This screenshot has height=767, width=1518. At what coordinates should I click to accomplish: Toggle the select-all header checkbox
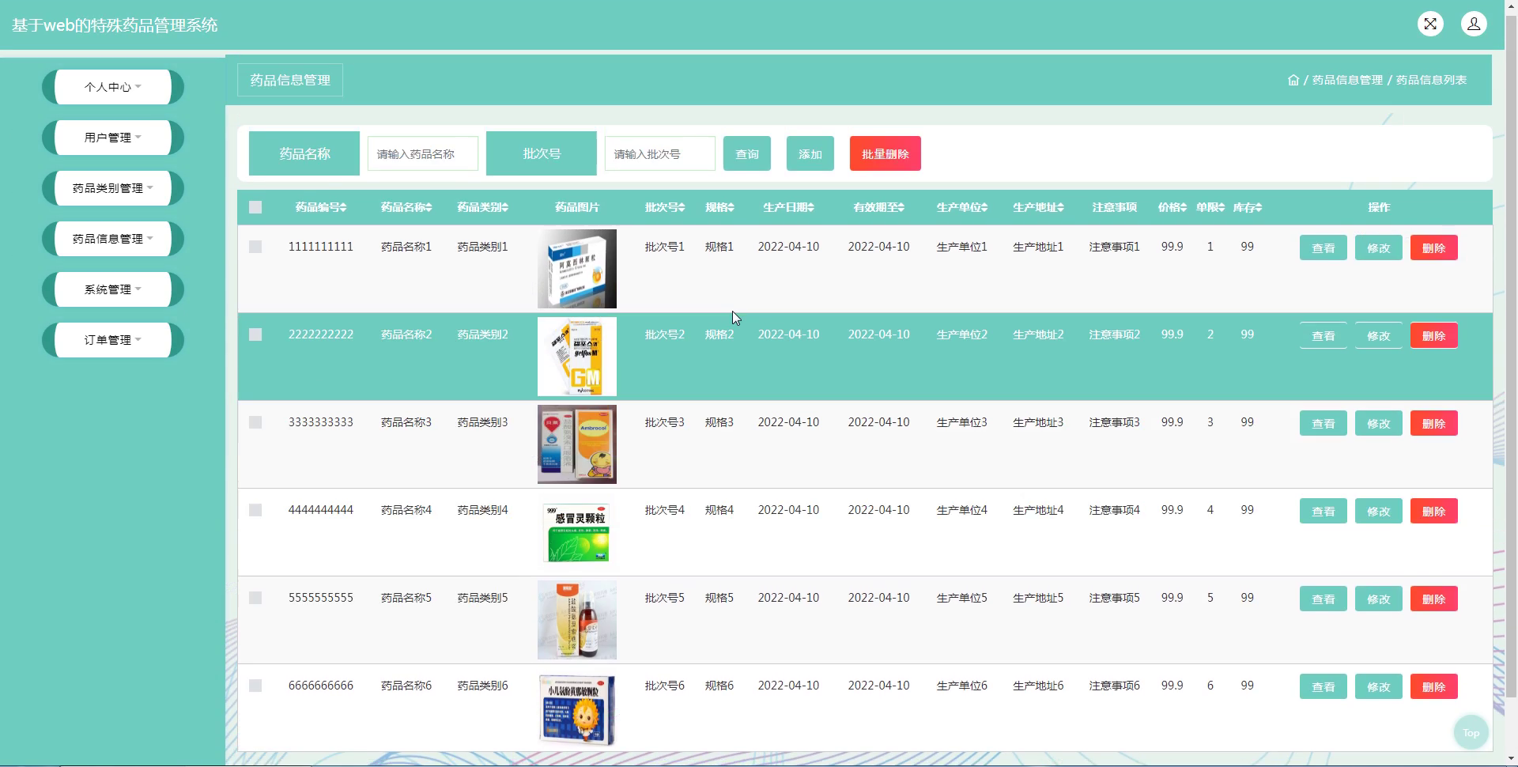(255, 207)
